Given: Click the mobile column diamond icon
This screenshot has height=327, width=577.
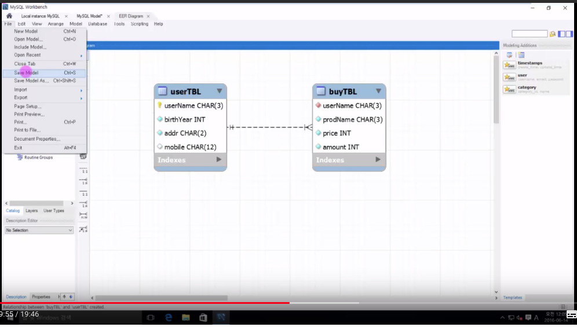Looking at the screenshot, I should click(x=160, y=146).
